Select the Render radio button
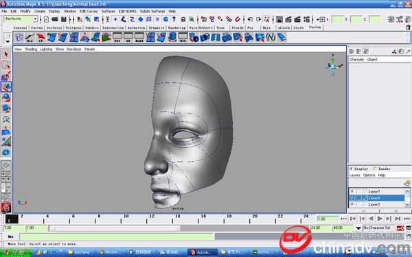 pyautogui.click(x=375, y=169)
